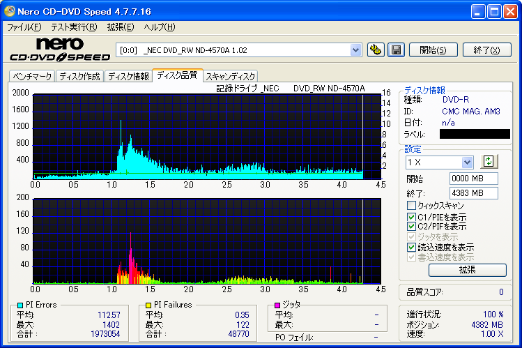The height and width of the screenshot is (348, 522).
Task: Toggle the 読込速度を表示 checkbox
Action: 411,247
